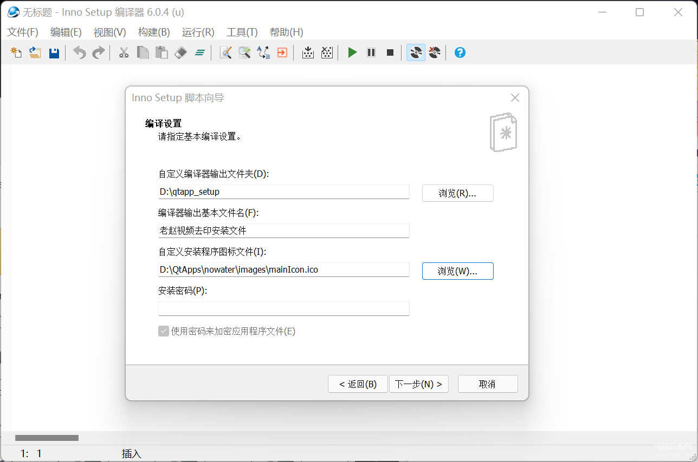Click the magnifier-over-page find-next icon
Screen dimensions: 698x462
(x=244, y=52)
